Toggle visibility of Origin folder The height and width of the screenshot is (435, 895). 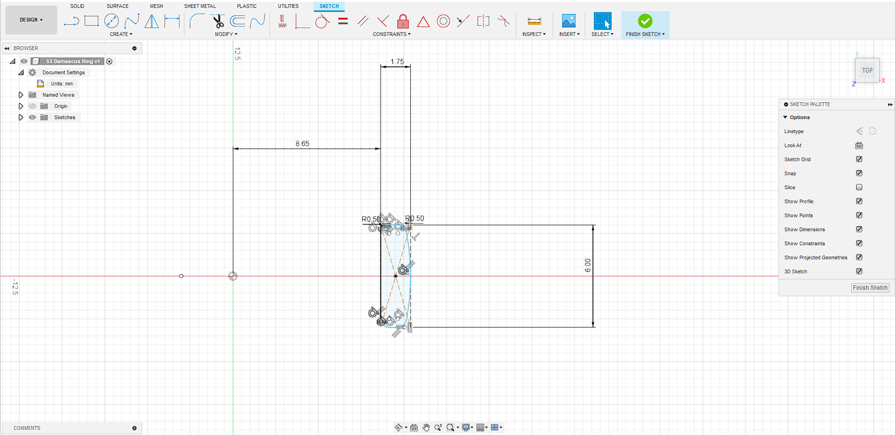(x=33, y=106)
